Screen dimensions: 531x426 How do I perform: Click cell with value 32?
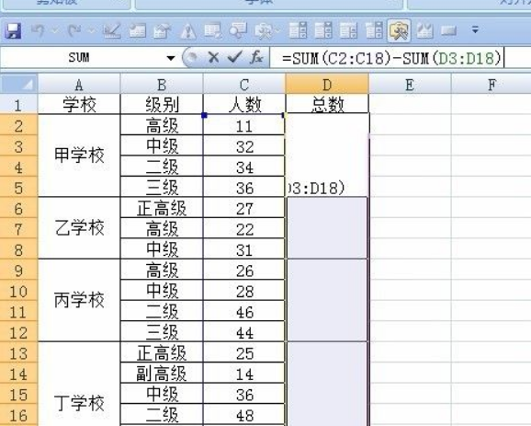click(244, 146)
